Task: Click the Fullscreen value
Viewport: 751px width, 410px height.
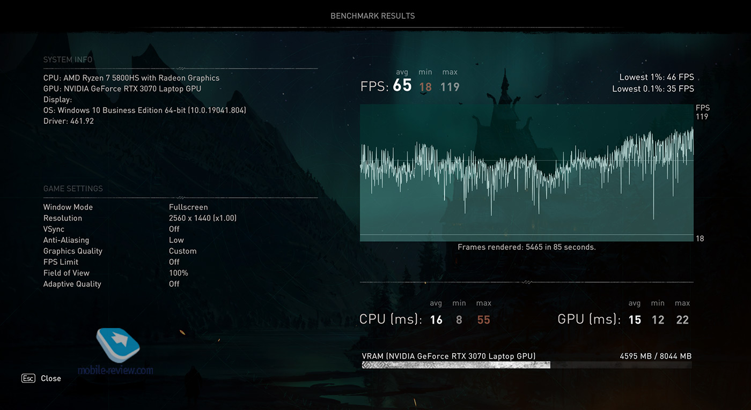Action: click(188, 207)
